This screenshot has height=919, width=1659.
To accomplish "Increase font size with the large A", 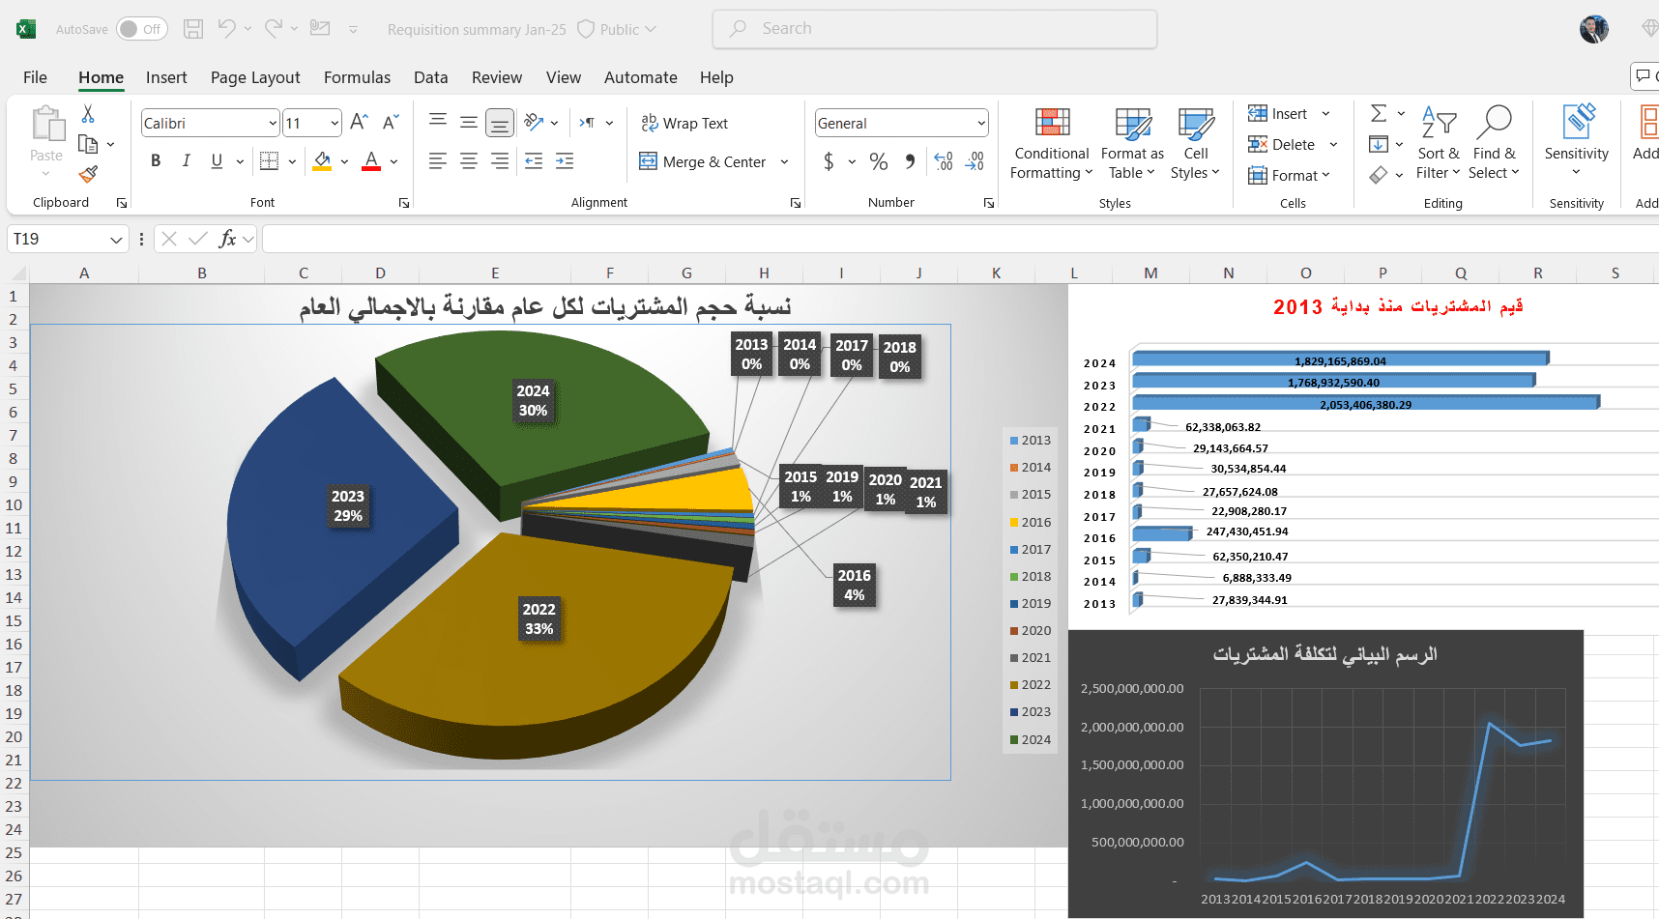I will coord(359,123).
